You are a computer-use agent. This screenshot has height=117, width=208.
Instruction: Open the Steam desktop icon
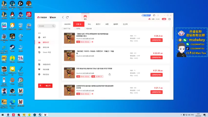click(12, 48)
